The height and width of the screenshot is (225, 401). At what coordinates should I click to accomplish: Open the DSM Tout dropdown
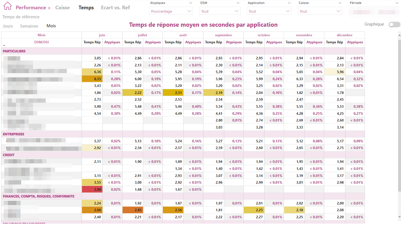click(x=220, y=11)
